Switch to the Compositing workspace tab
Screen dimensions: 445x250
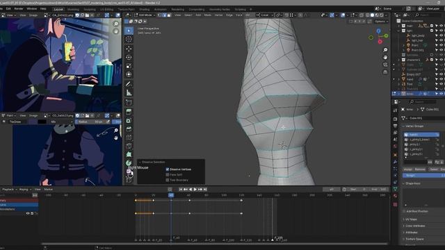[196, 9]
